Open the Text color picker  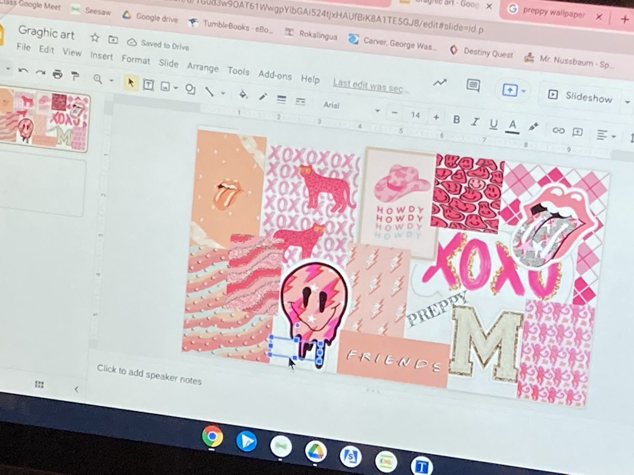point(512,126)
